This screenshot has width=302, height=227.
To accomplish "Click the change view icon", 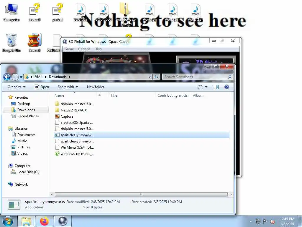I will (200, 87).
